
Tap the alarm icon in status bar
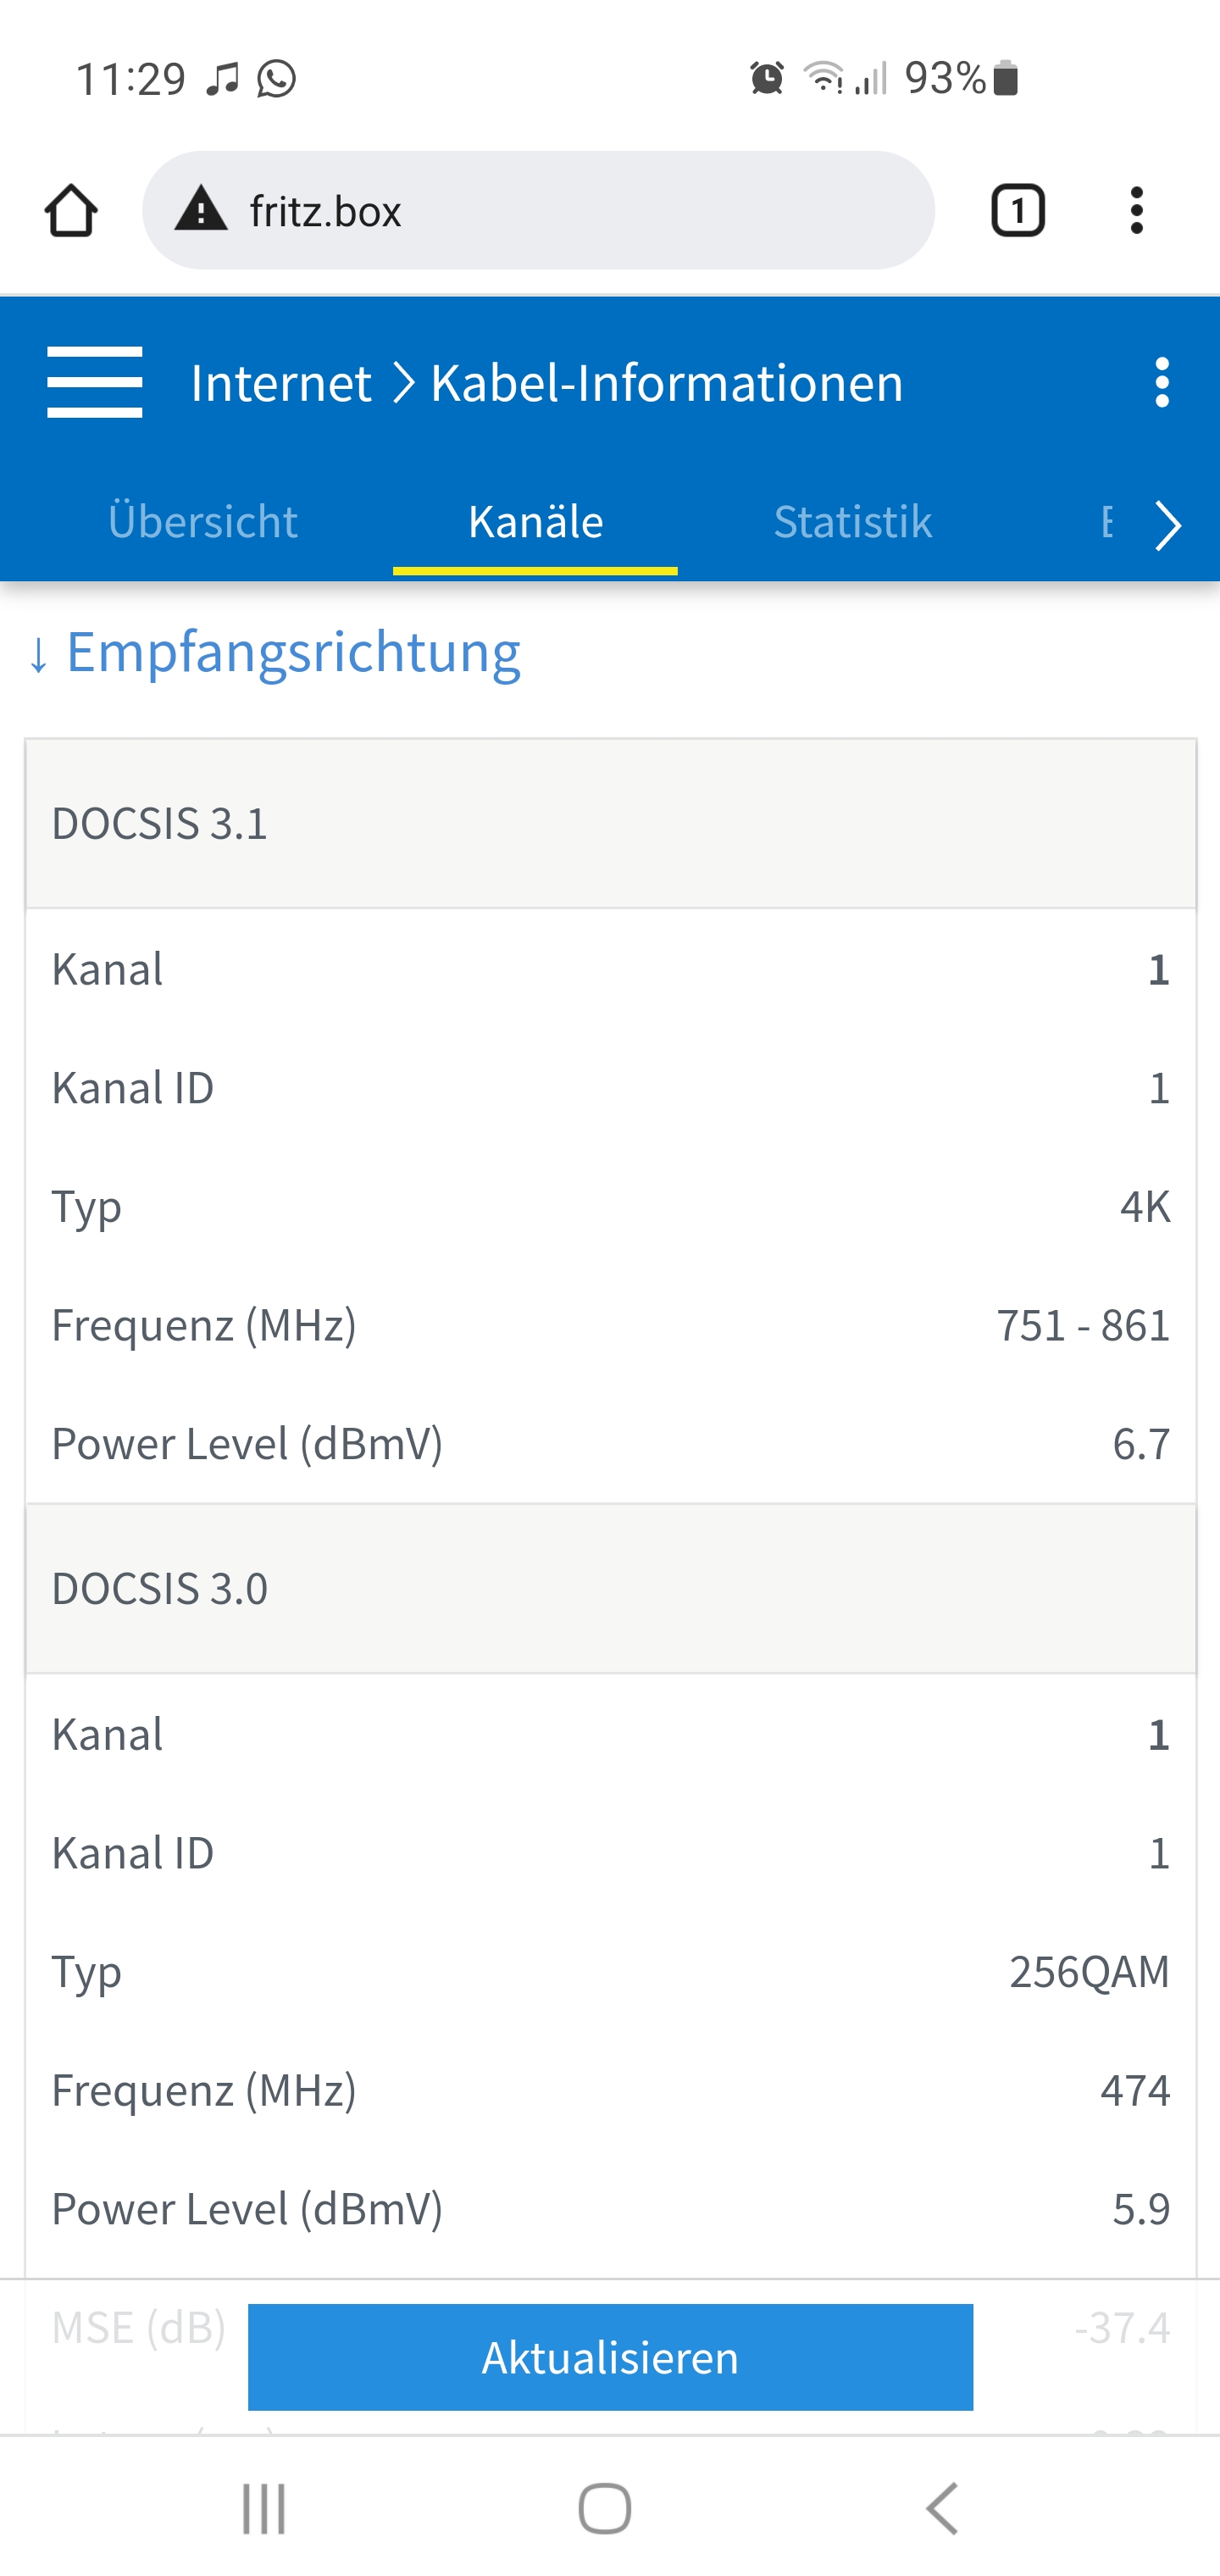(767, 78)
